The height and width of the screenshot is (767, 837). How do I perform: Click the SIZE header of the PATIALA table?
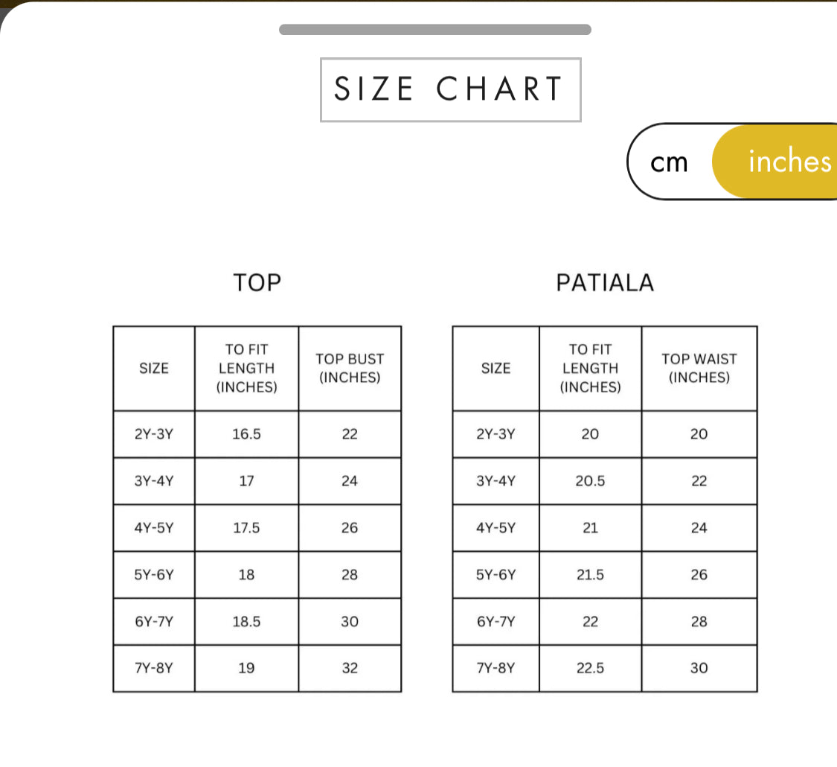[x=496, y=368]
